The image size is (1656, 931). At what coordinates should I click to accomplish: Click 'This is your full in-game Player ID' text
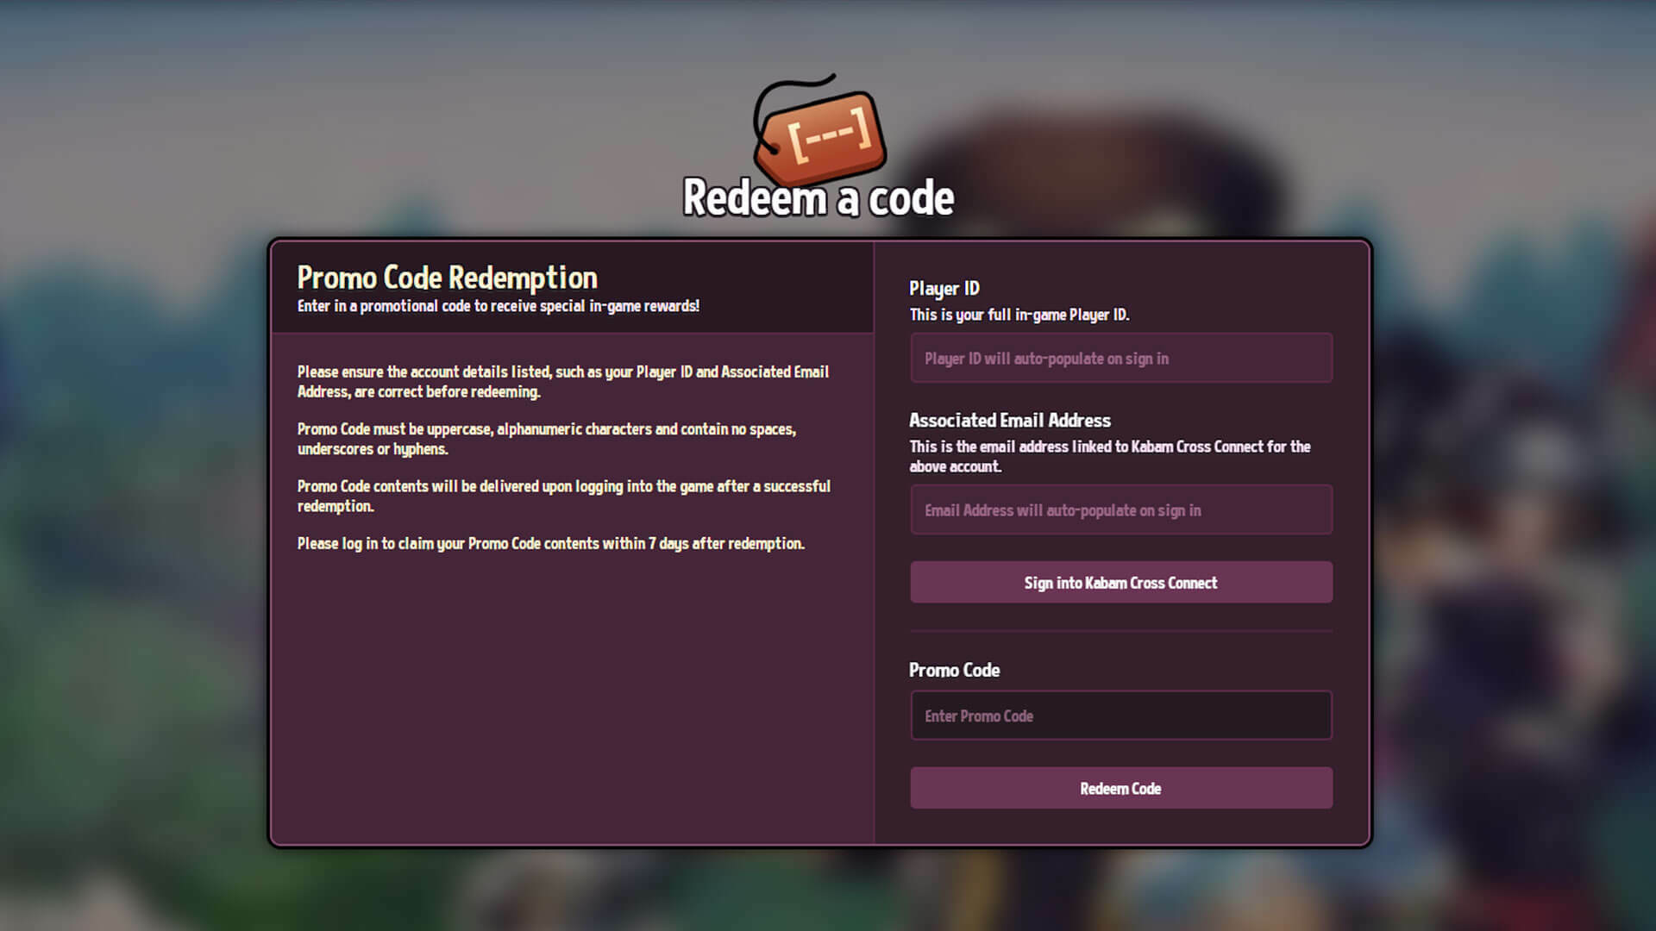click(x=1019, y=315)
